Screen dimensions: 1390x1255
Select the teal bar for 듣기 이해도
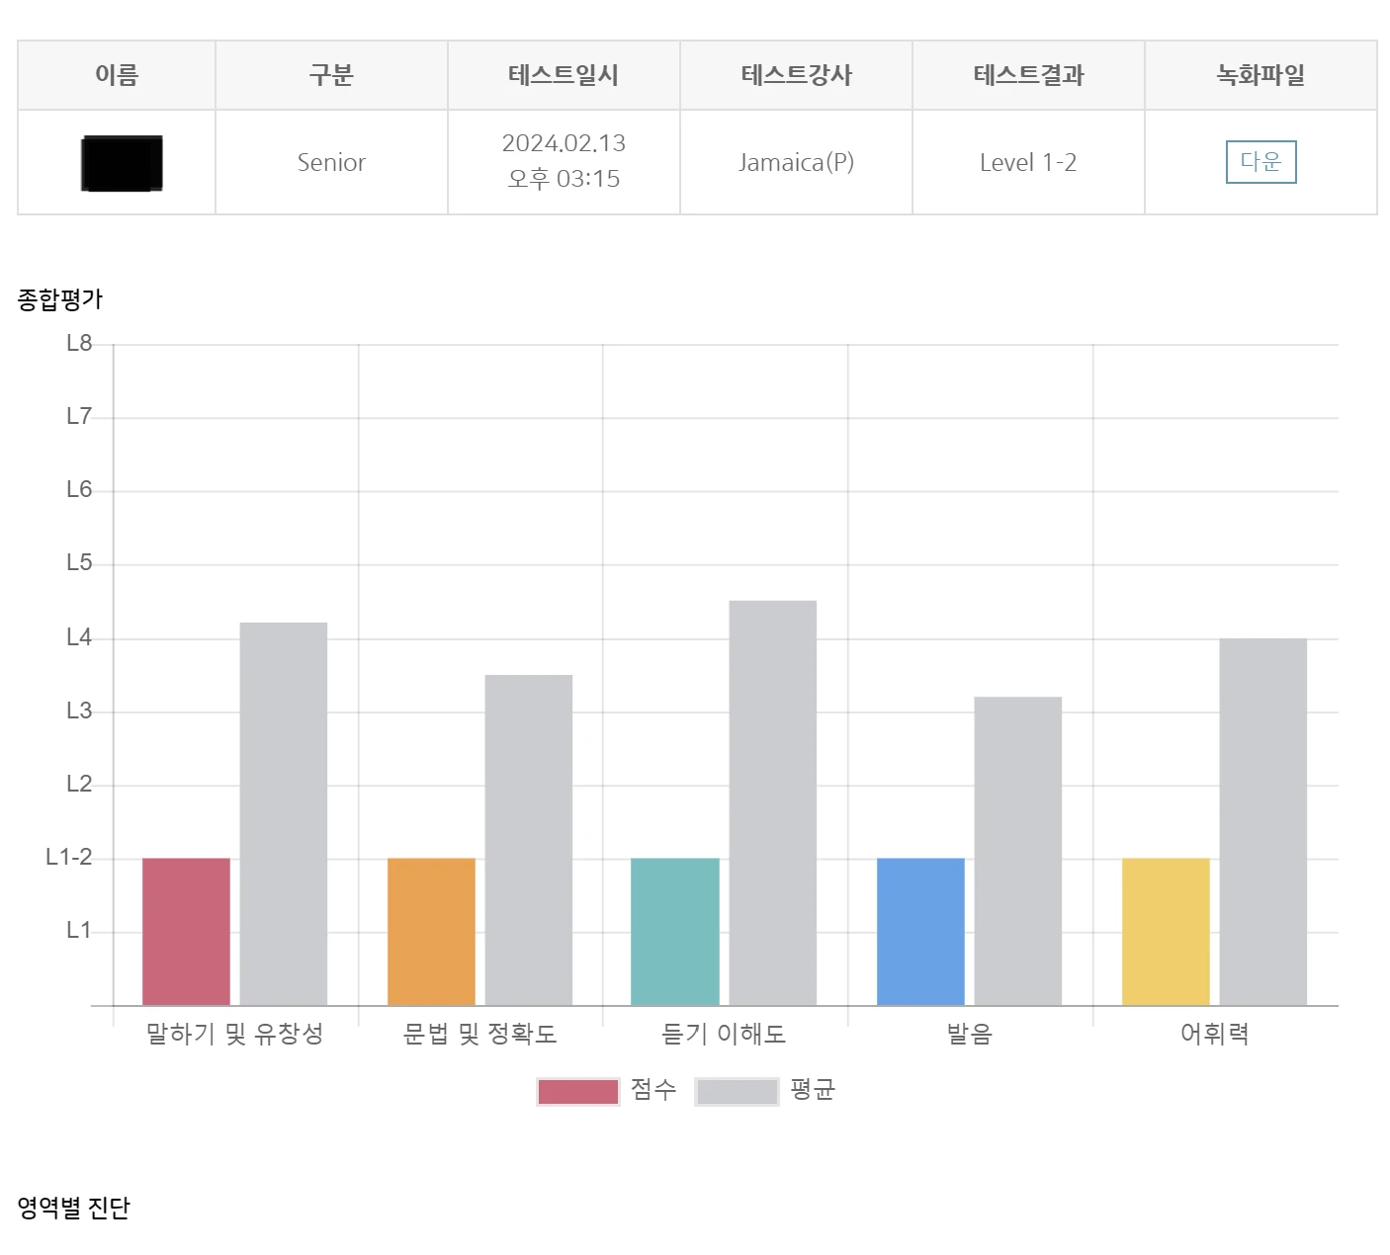pyautogui.click(x=674, y=929)
